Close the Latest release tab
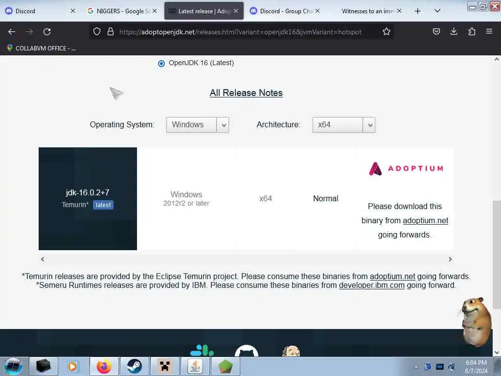Screen dimensions: 501x376 click(236, 11)
